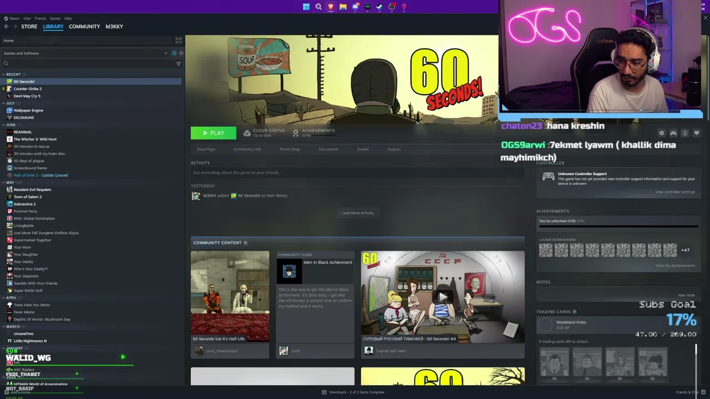Image resolution: width=710 pixels, height=399 pixels.
Task: Click the Unknown Controller Support gamepad icon
Action: (548, 177)
